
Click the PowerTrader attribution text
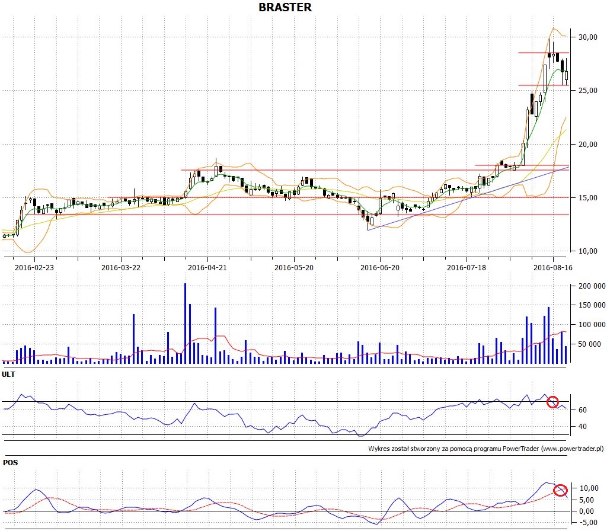486,449
